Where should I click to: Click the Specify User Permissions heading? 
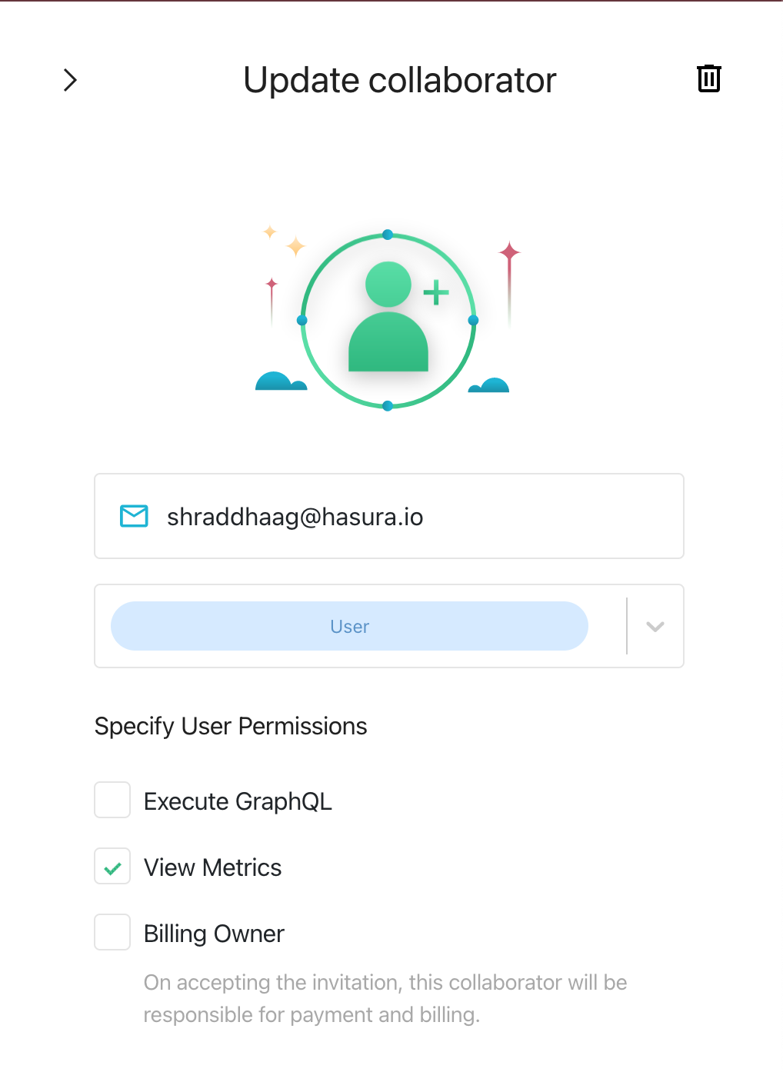coord(230,726)
